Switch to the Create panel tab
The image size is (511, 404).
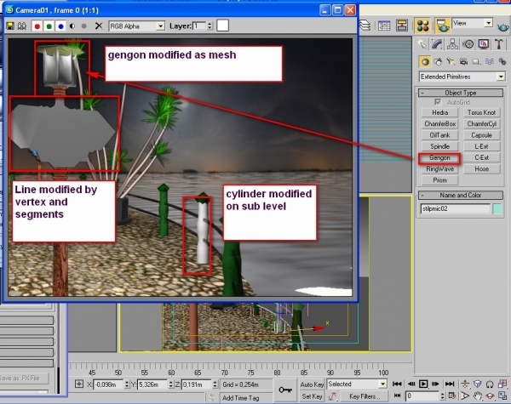[422, 44]
